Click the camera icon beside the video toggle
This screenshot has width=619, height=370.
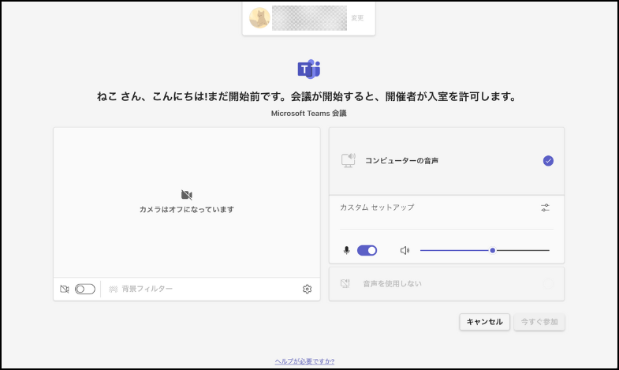pos(65,289)
